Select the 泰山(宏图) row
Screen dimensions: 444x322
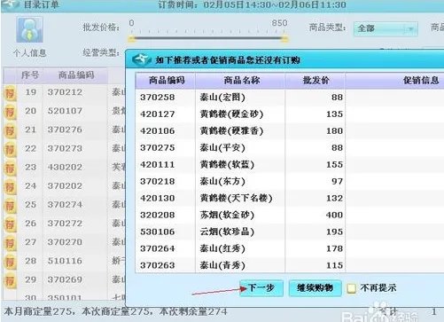(x=290, y=98)
